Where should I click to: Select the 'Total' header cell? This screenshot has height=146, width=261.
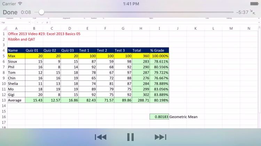pyautogui.click(x=141, y=50)
